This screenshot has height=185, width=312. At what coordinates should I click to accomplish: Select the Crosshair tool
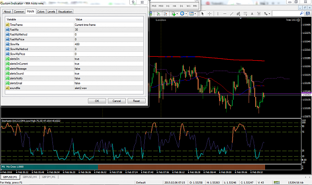click(210, 14)
